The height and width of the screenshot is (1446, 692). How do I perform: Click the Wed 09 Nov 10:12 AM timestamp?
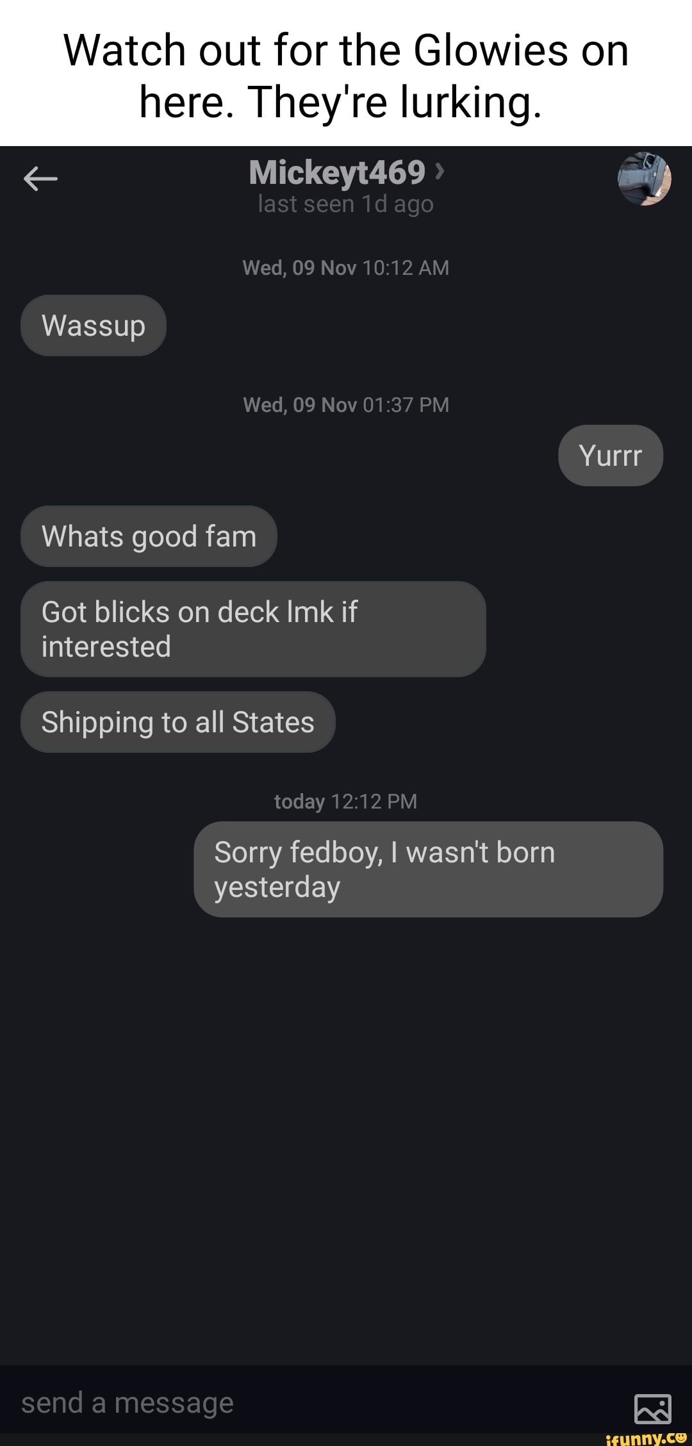(346, 268)
